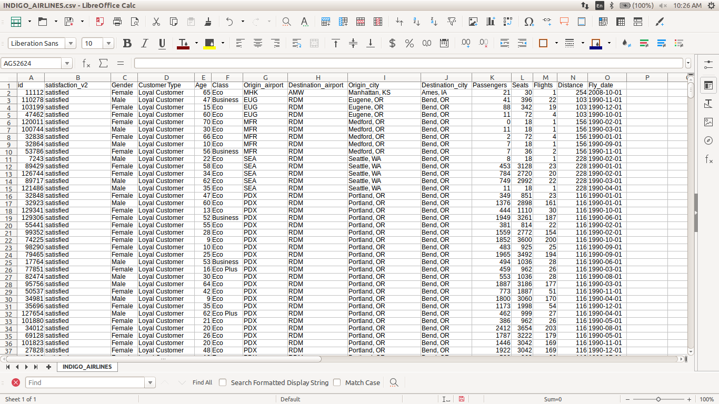The width and height of the screenshot is (719, 404).
Task: Click the Sum sigma icon
Action: coord(103,63)
